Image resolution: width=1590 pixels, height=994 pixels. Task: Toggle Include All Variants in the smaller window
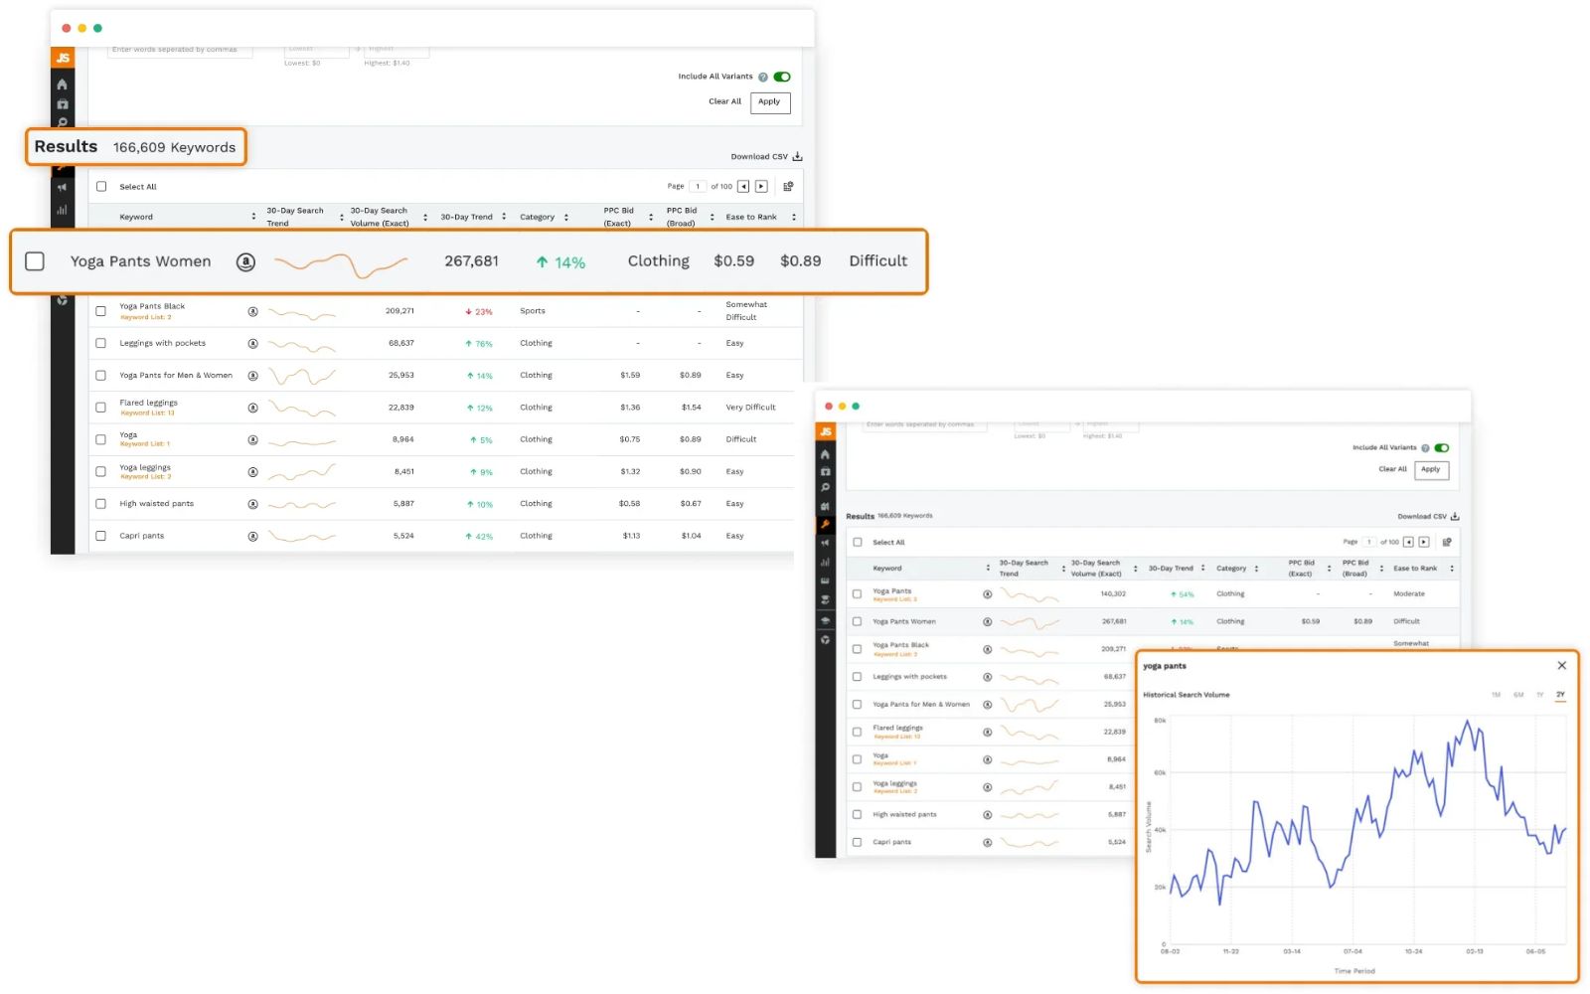[x=1442, y=447]
